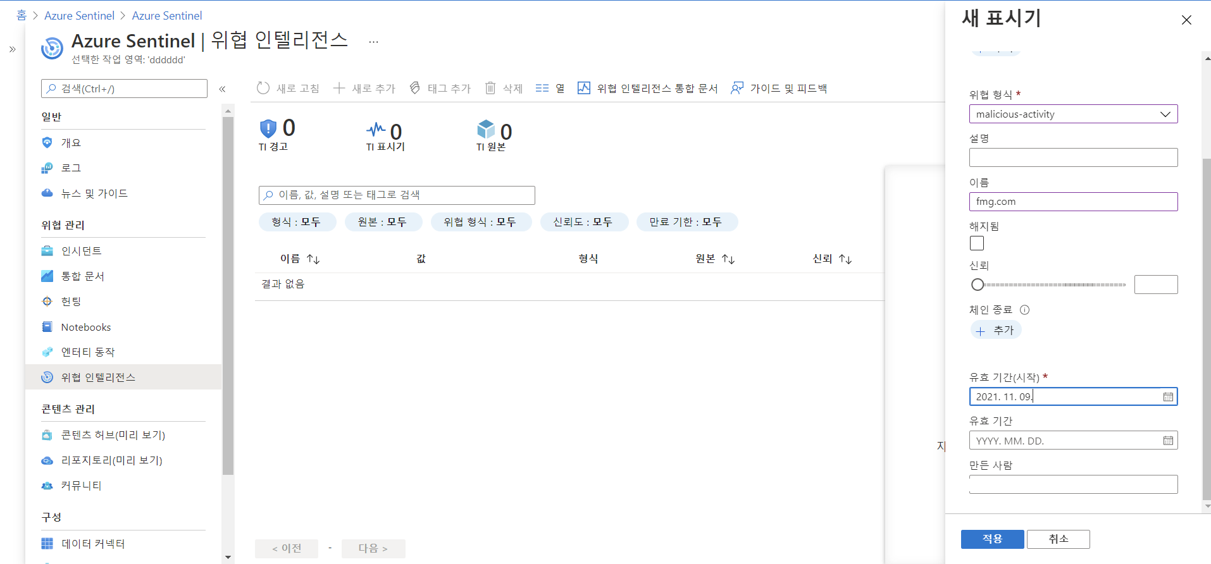Click the TI 경고 shield icon

coord(268,129)
